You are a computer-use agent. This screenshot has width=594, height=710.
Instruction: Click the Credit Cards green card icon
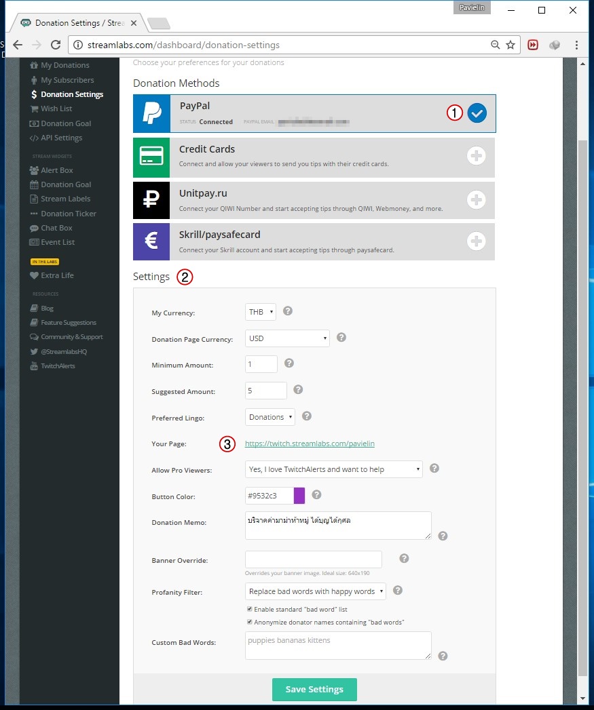pos(151,157)
